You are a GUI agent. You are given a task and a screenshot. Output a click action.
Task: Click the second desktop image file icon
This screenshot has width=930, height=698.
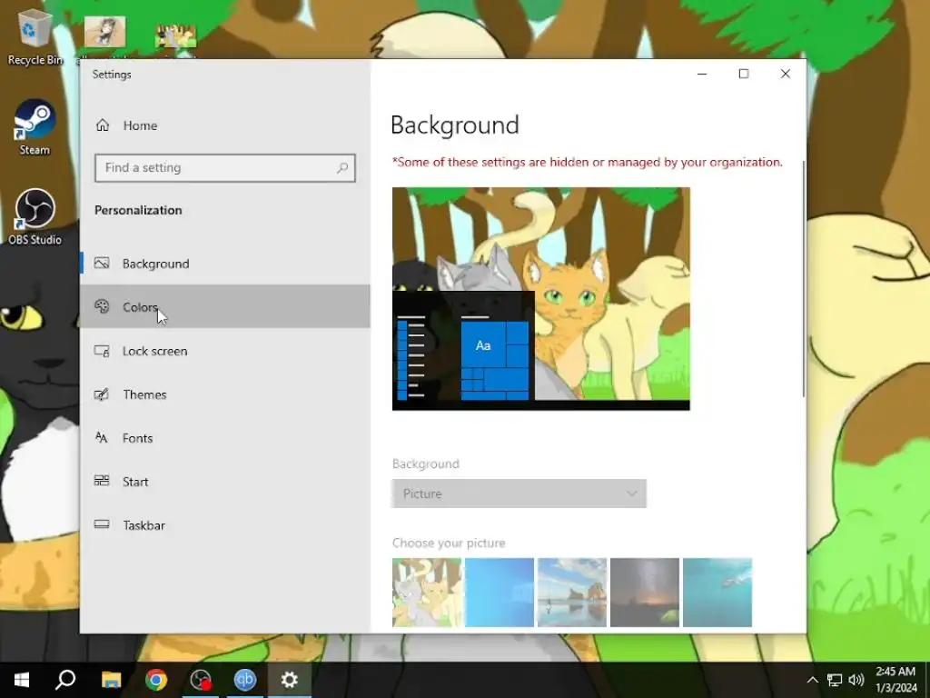point(175,36)
